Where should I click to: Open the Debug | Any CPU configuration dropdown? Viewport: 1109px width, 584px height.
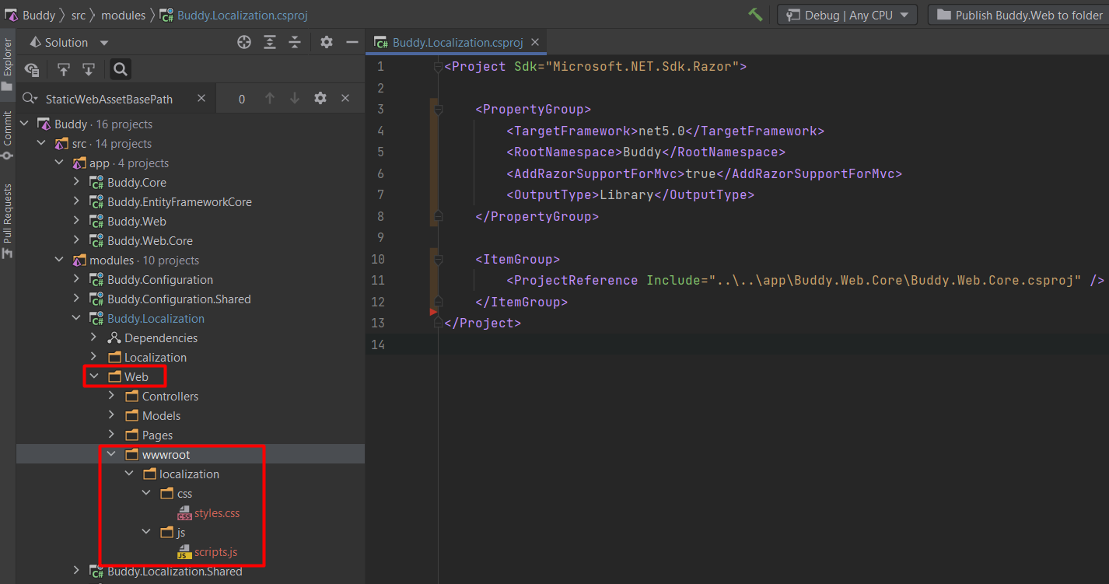pos(847,14)
